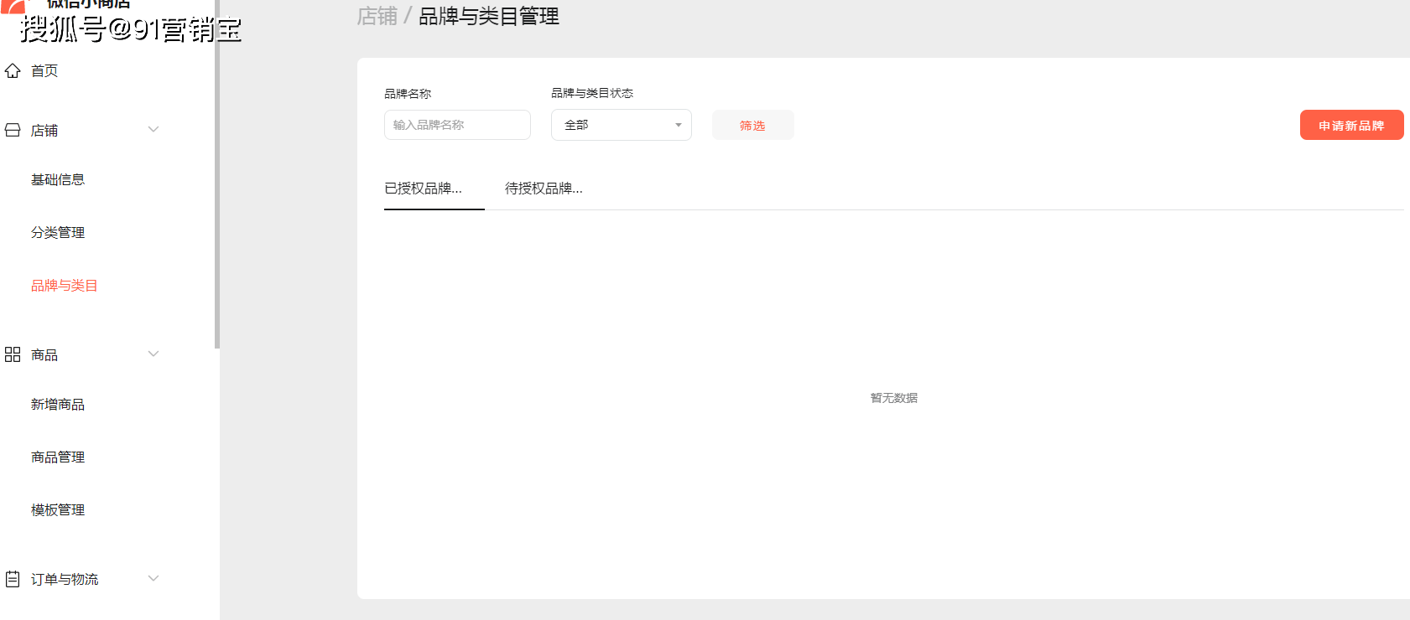Switch to the 待授权品牌 tab
This screenshot has width=1410, height=620.
pyautogui.click(x=544, y=189)
